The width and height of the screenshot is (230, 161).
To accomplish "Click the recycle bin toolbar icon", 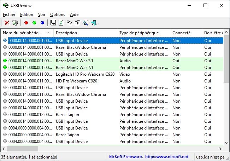I will pyautogui.click(x=15, y=23).
